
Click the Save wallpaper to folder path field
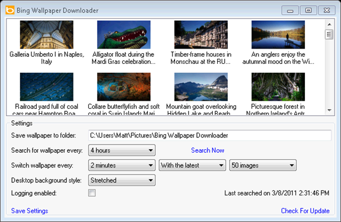[x=210, y=136]
